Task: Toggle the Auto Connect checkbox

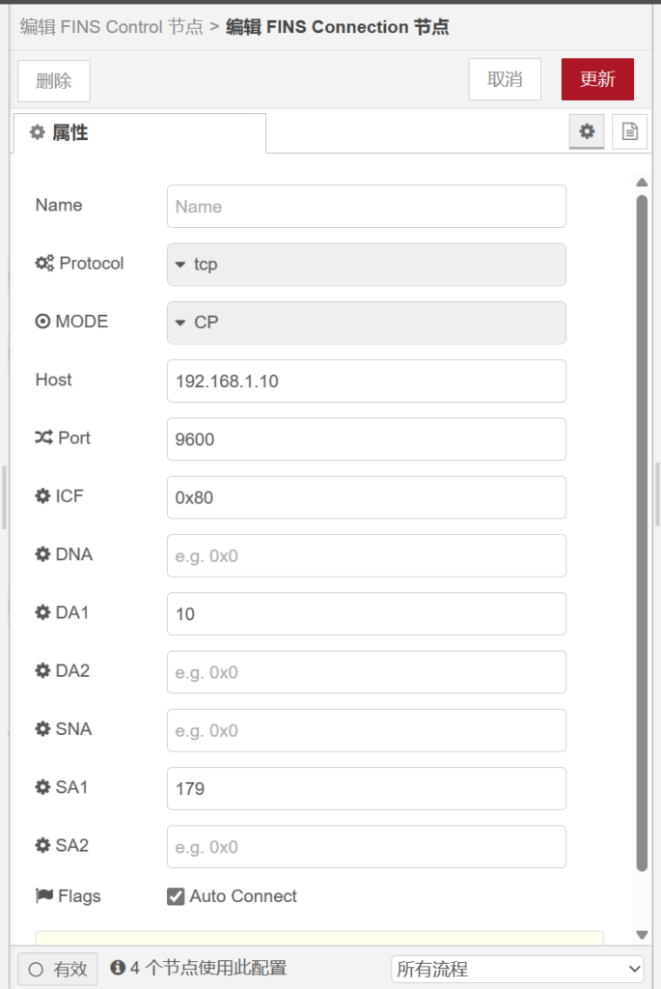Action: point(176,896)
